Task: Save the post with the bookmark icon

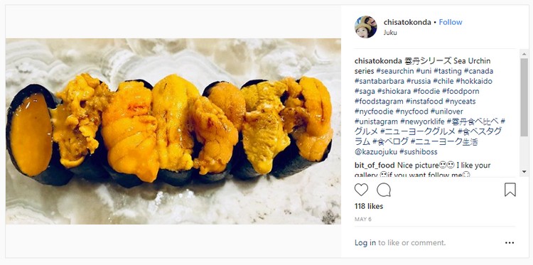Action: 510,190
